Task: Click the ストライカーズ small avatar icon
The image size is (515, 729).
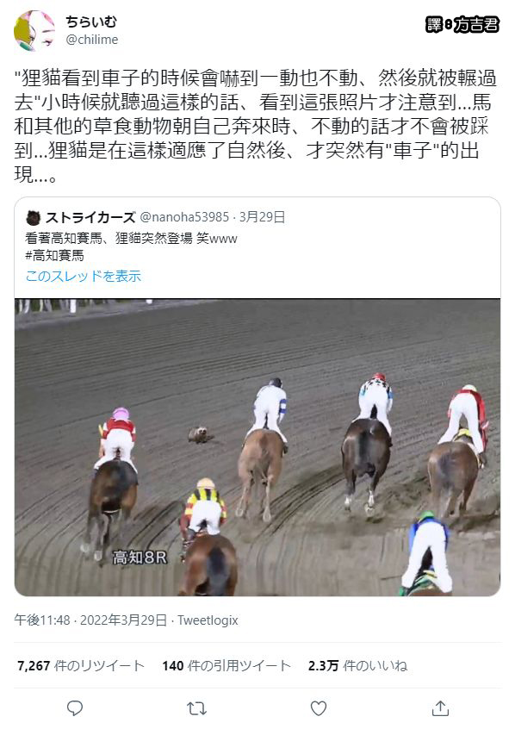Action: (33, 218)
